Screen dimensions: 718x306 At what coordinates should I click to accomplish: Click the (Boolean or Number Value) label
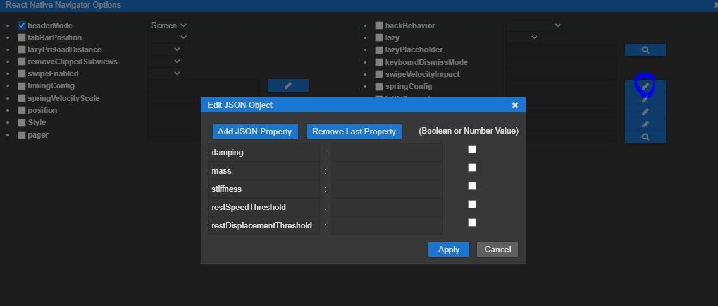469,131
